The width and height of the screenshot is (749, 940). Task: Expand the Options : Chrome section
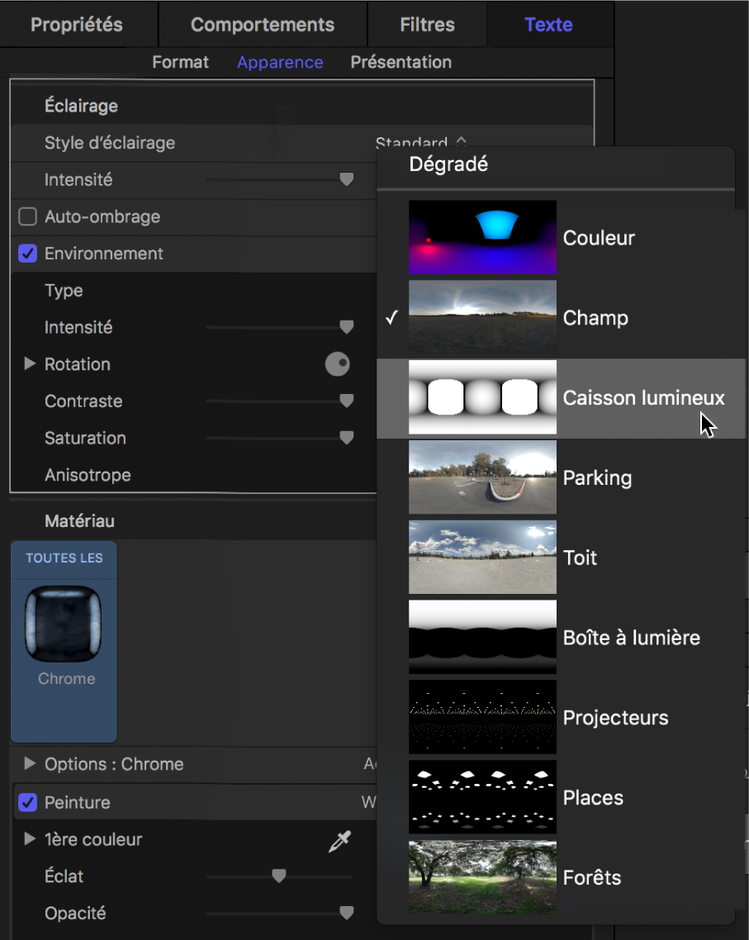click(x=30, y=764)
